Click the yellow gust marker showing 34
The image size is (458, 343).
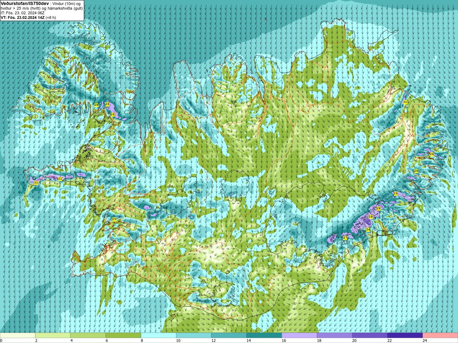[x=368, y=229]
